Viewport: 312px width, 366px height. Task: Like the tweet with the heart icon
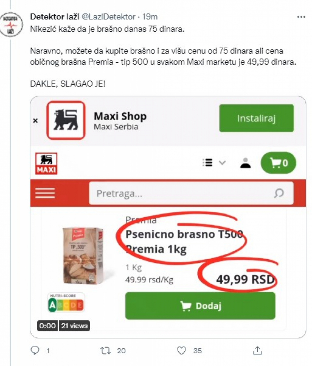[181, 350]
